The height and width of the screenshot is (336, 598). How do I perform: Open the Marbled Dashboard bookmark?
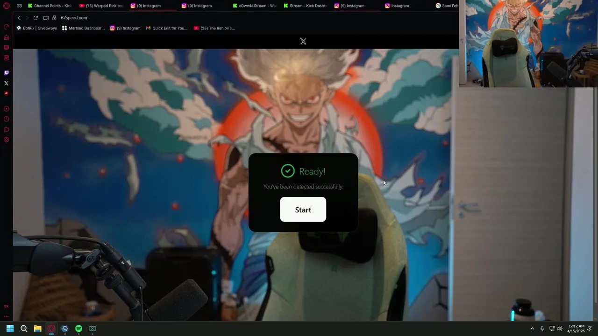pyautogui.click(x=83, y=28)
